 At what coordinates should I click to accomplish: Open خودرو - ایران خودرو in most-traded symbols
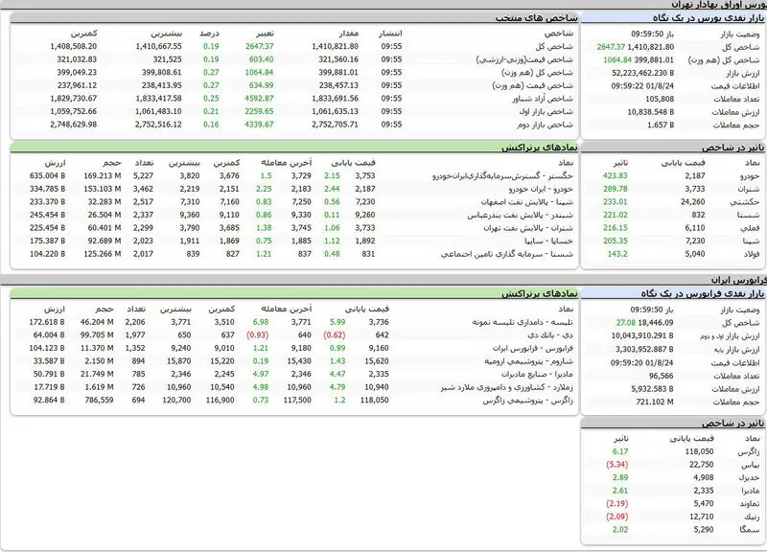[x=541, y=189]
